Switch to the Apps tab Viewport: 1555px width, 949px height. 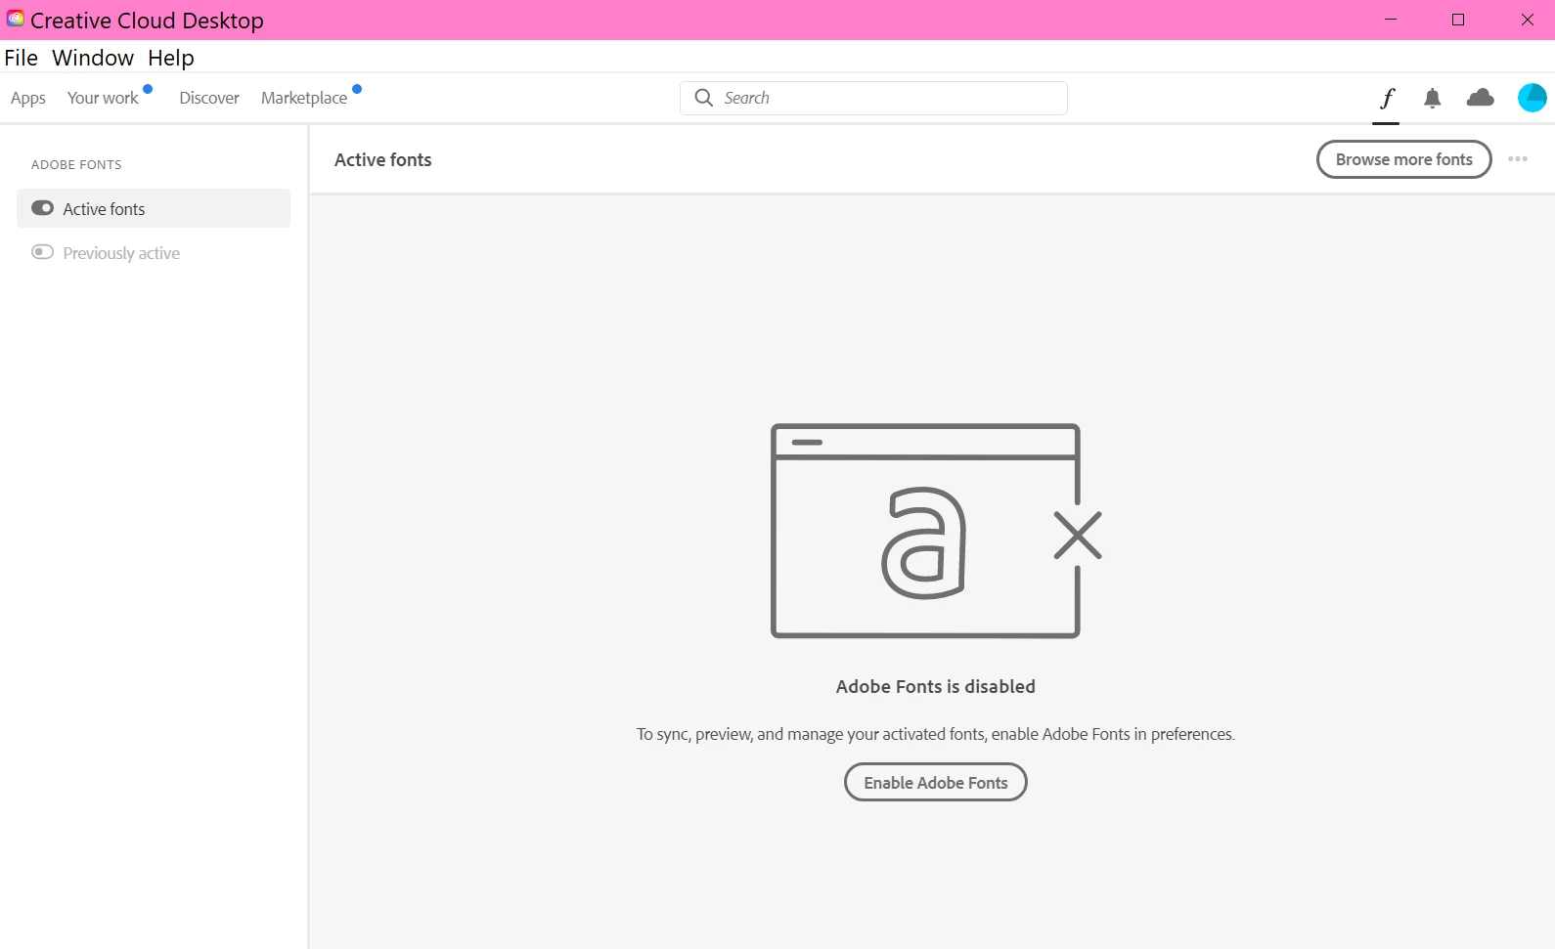(x=28, y=98)
